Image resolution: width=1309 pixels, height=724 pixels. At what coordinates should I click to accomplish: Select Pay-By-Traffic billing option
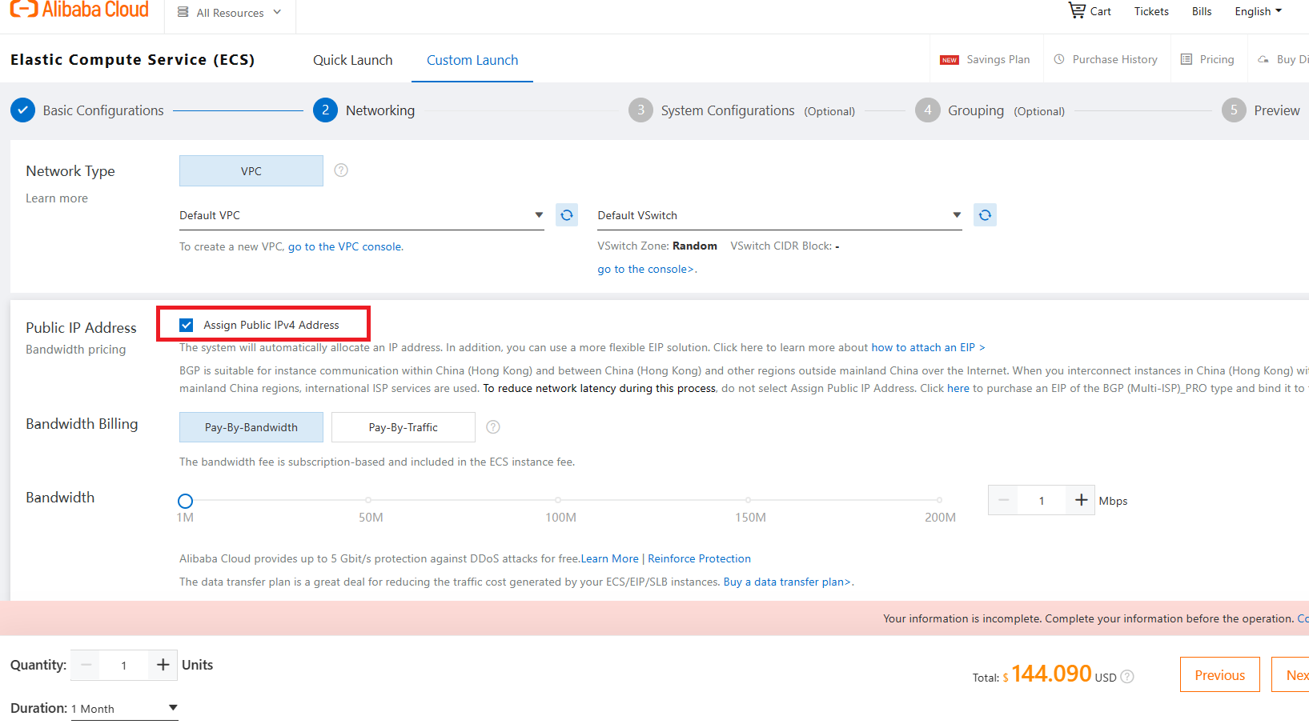pyautogui.click(x=403, y=427)
